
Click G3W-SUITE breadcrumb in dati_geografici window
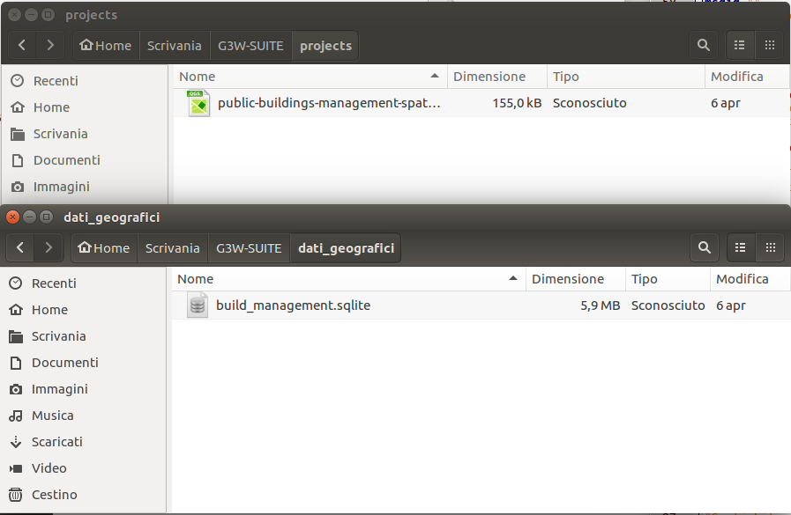(x=249, y=248)
